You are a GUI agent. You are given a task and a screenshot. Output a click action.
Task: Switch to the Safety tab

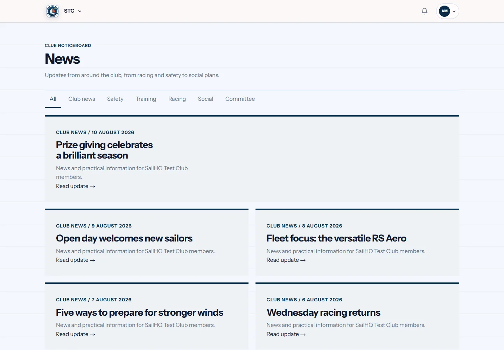(115, 99)
